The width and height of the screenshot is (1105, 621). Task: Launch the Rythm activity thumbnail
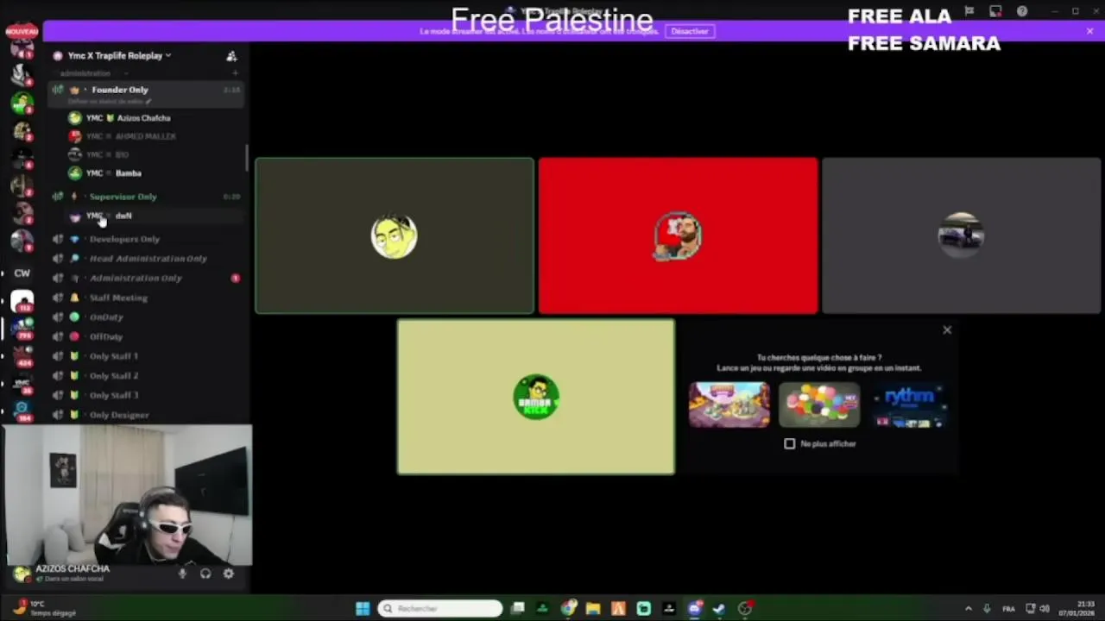tap(909, 405)
